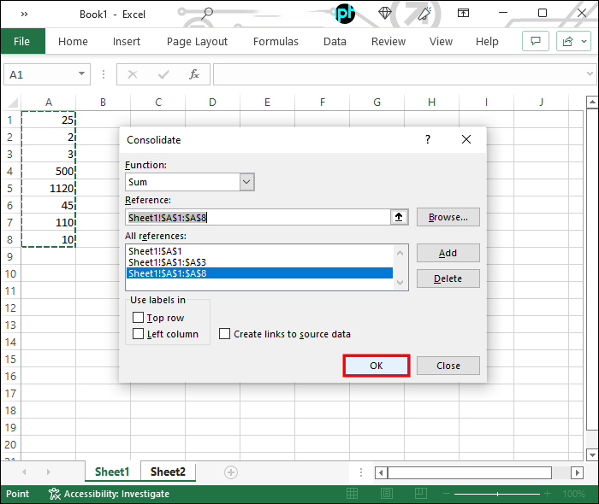
Task: Select Sheet1!$A$1 in All references
Action: pyautogui.click(x=259, y=251)
